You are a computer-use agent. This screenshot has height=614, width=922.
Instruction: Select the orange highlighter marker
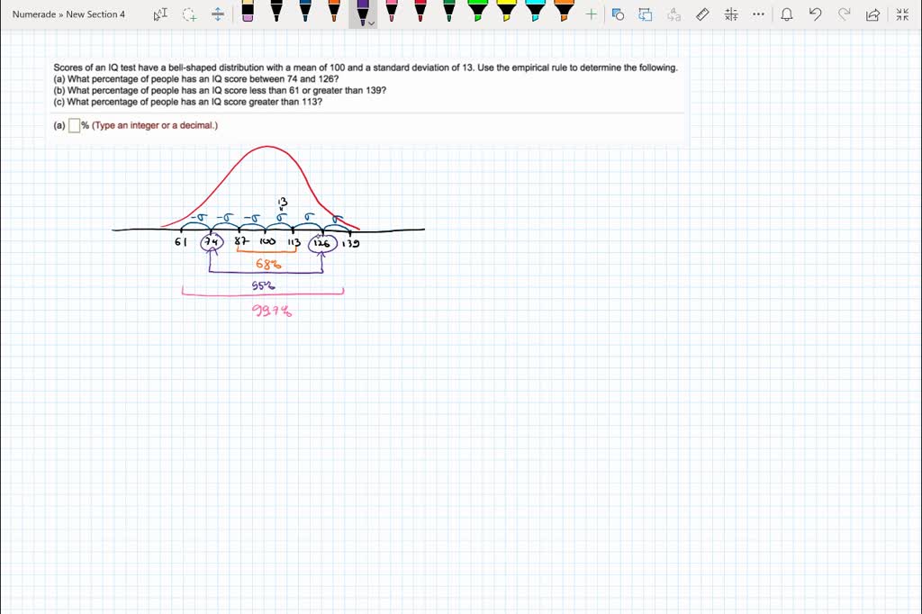[x=565, y=14]
